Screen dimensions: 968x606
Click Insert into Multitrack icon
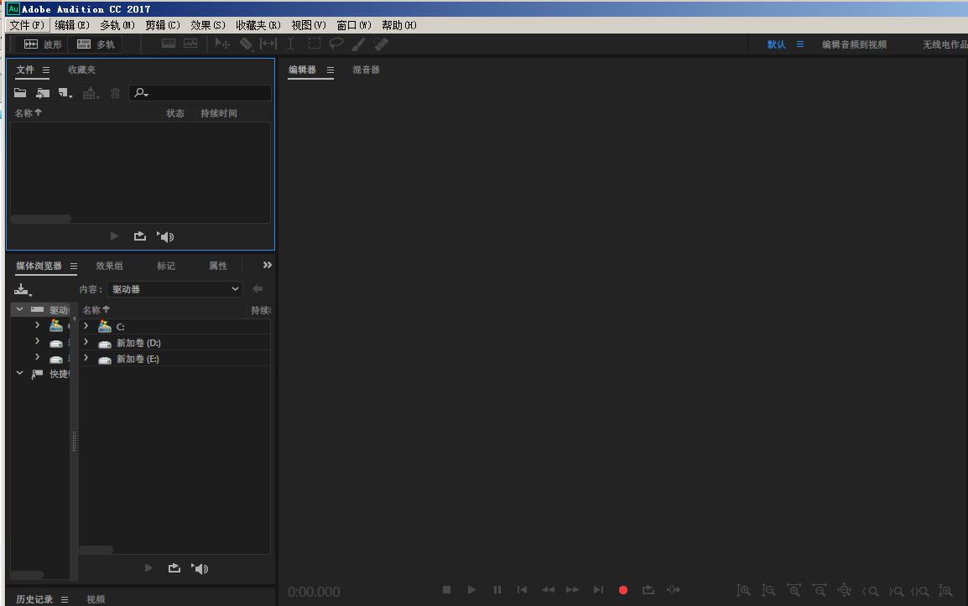point(90,93)
